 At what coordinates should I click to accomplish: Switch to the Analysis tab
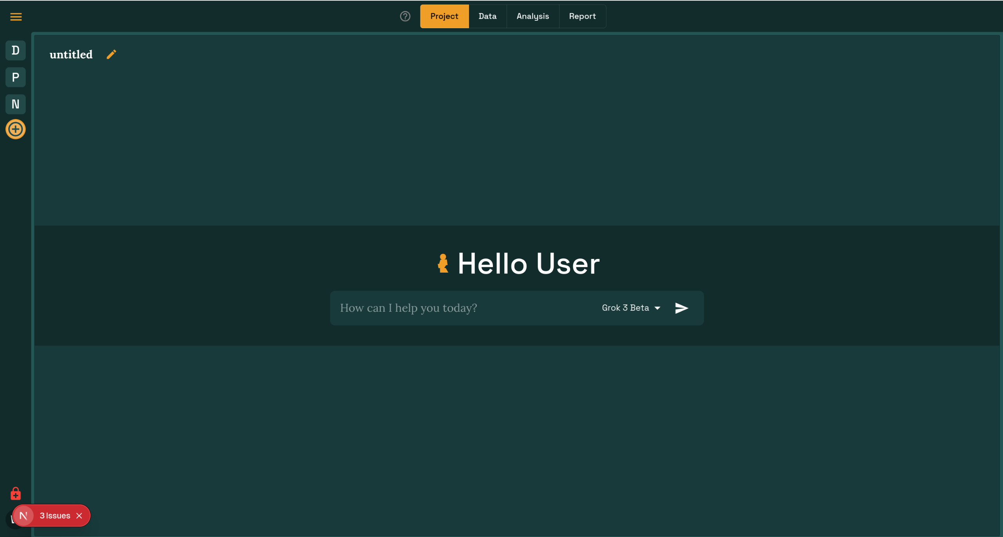(532, 16)
